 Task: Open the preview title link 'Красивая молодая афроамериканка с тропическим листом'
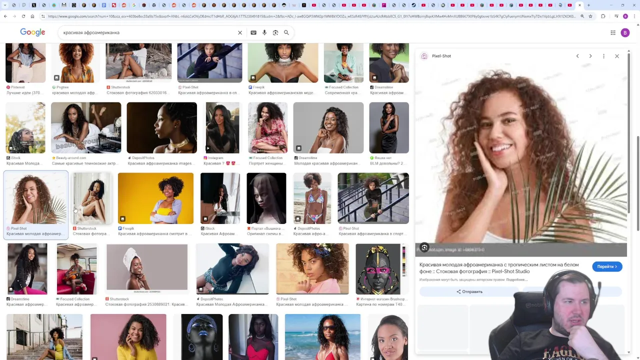point(499,268)
